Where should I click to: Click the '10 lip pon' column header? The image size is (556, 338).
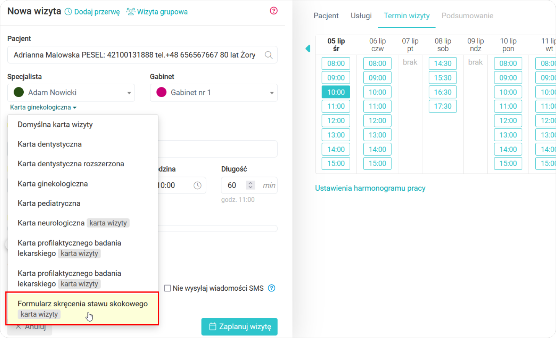pos(508,45)
